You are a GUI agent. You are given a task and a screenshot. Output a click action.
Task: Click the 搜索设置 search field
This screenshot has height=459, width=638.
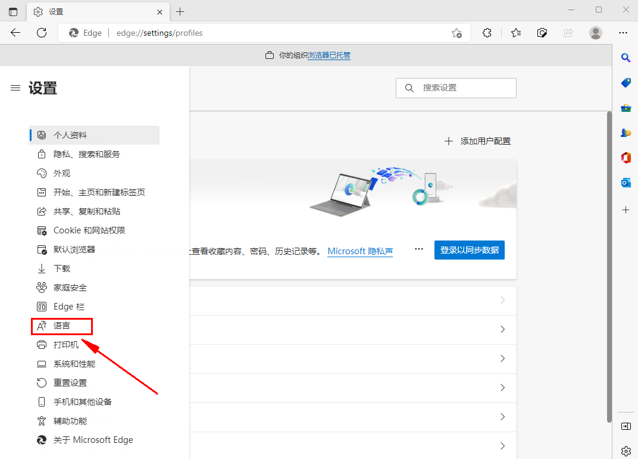tap(456, 88)
